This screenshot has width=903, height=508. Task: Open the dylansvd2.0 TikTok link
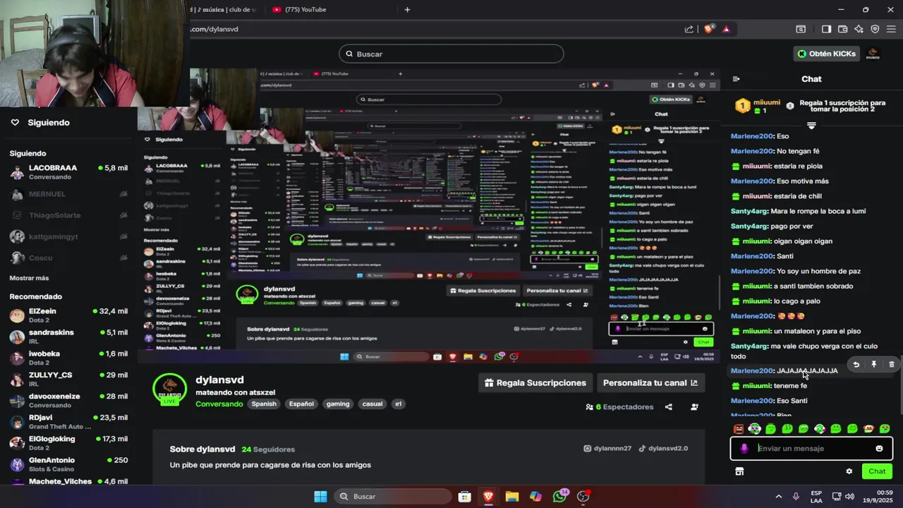tap(663, 449)
